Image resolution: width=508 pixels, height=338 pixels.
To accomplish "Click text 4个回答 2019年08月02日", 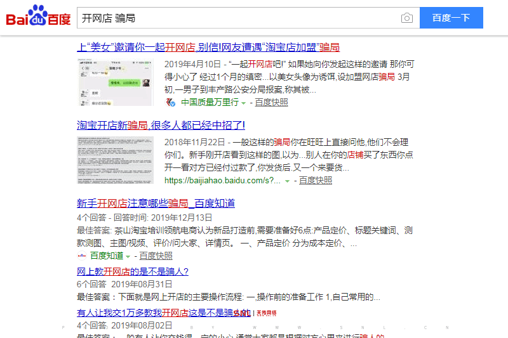I will click(x=124, y=325).
